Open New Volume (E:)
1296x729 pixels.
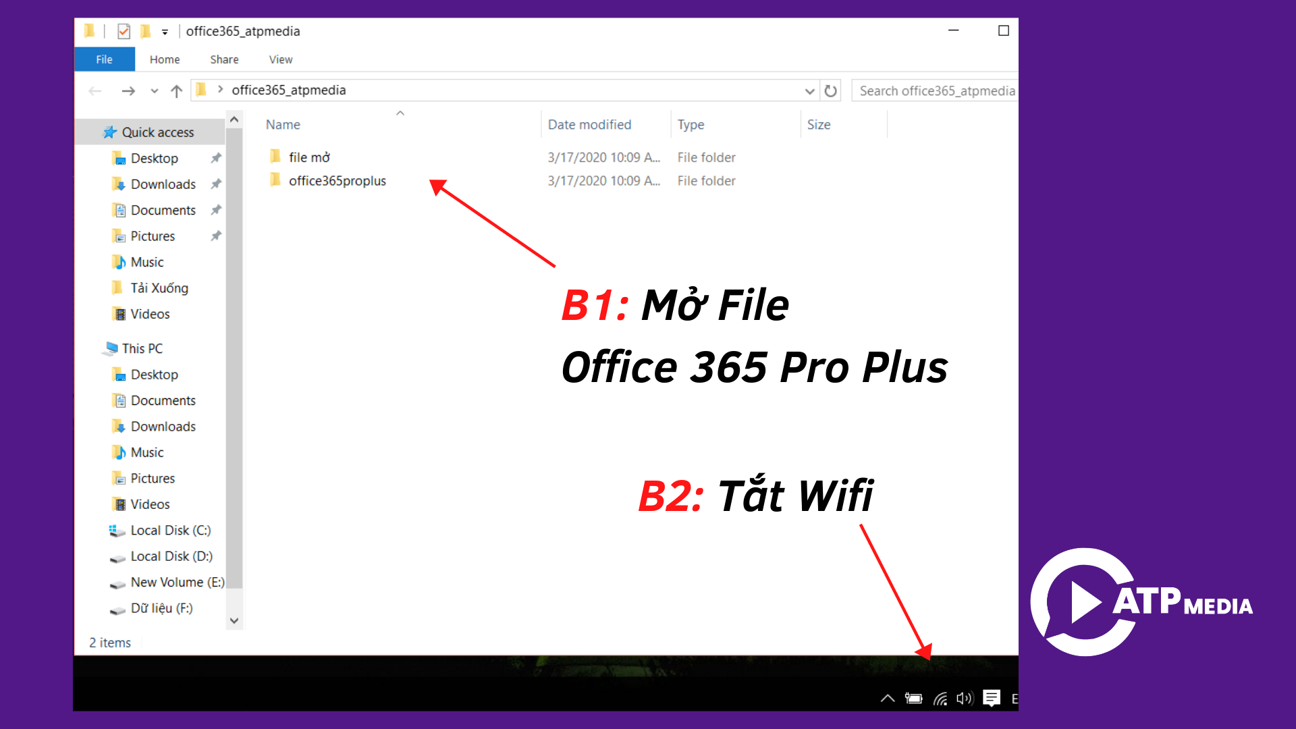point(177,583)
